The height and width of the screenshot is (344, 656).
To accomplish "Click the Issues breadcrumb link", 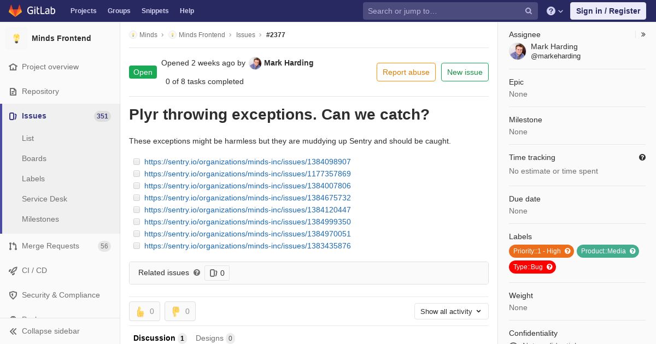I will (245, 35).
